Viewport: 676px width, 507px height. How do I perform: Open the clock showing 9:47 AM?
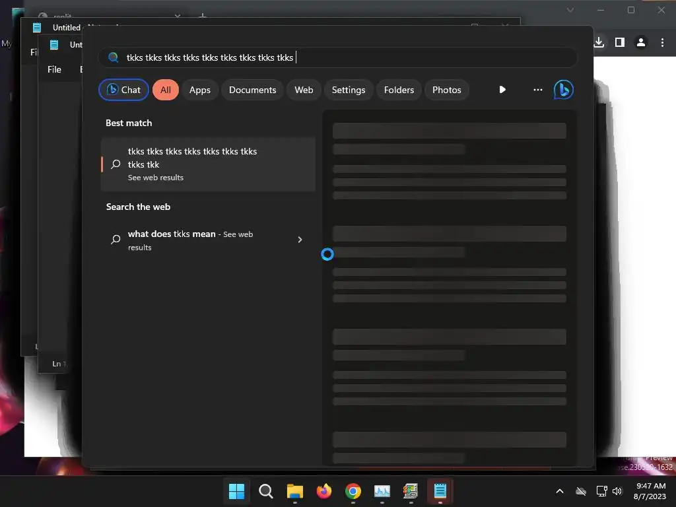pyautogui.click(x=650, y=491)
